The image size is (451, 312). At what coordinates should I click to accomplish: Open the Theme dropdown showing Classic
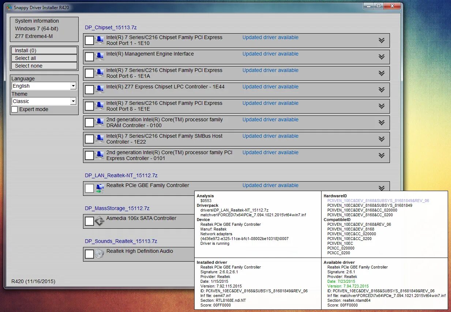tap(44, 101)
